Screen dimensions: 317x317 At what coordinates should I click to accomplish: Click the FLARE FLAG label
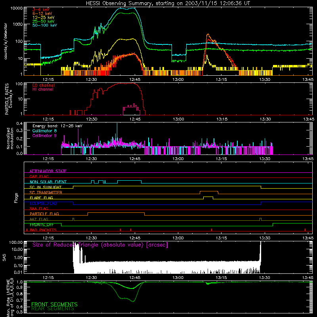(41, 198)
